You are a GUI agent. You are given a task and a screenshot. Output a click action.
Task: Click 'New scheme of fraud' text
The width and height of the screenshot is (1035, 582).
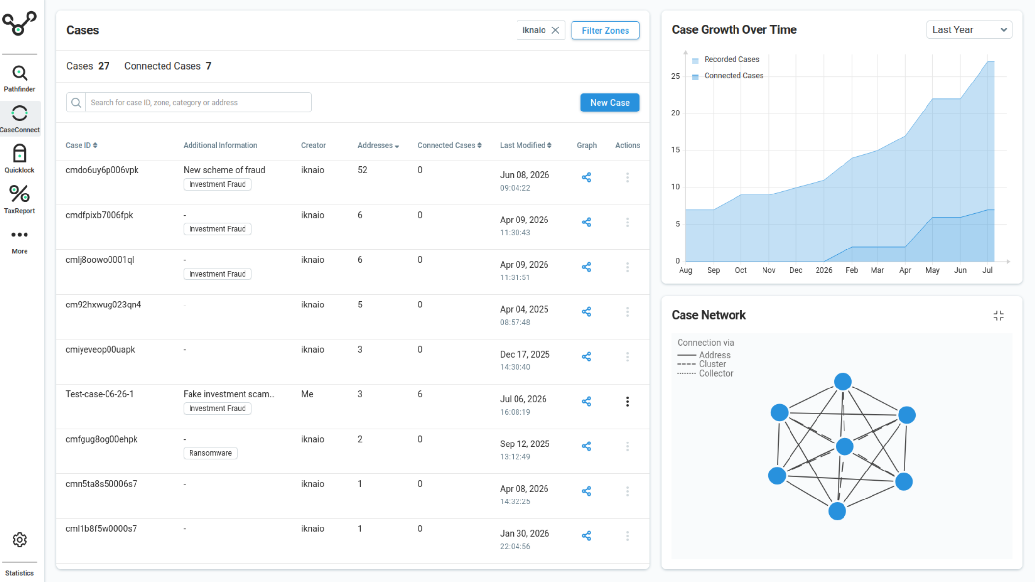tap(224, 170)
